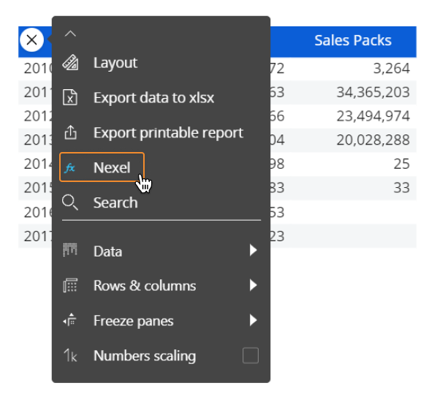Click the Rows & columns table icon

(x=70, y=286)
